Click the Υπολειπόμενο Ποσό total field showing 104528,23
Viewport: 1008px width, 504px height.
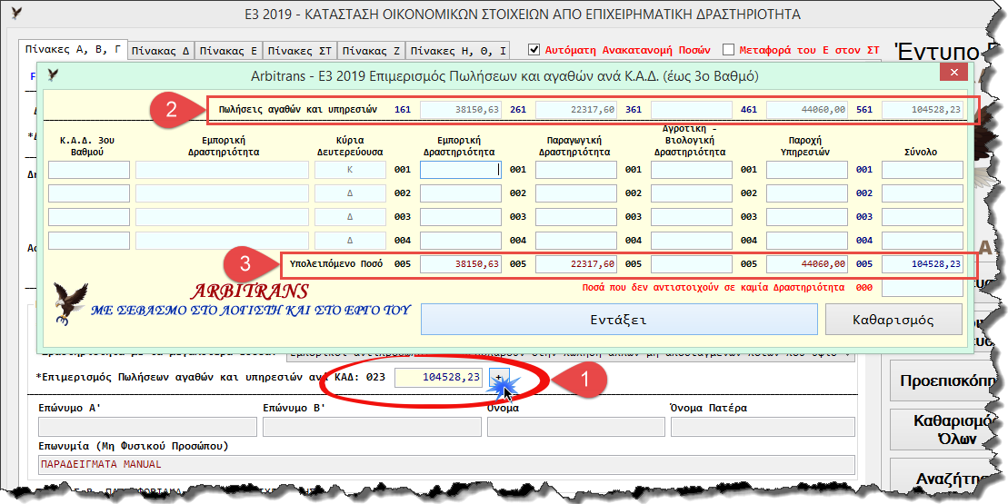point(923,264)
